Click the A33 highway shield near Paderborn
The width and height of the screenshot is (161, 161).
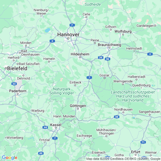click(14, 84)
